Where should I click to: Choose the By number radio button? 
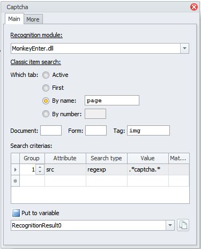point(46,114)
